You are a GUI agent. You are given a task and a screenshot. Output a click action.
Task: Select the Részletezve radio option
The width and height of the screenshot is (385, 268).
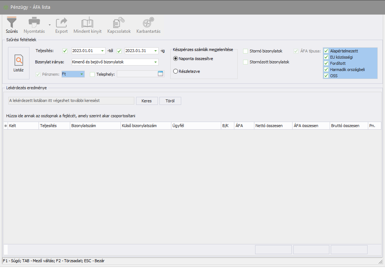[x=176, y=71]
